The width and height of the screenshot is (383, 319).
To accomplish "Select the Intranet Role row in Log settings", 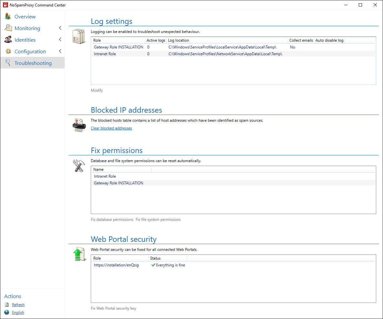I will pos(233,54).
